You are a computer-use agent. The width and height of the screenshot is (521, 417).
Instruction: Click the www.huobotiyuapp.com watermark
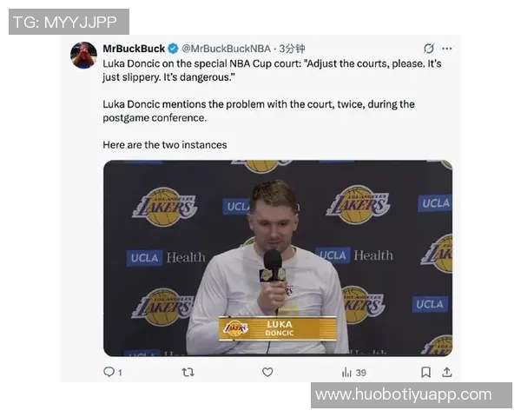coord(412,395)
